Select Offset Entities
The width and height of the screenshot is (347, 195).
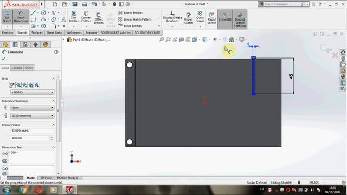coord(99,18)
